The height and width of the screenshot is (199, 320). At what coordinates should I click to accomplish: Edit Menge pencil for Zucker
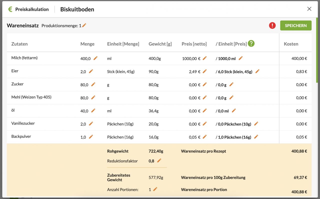coord(93,84)
